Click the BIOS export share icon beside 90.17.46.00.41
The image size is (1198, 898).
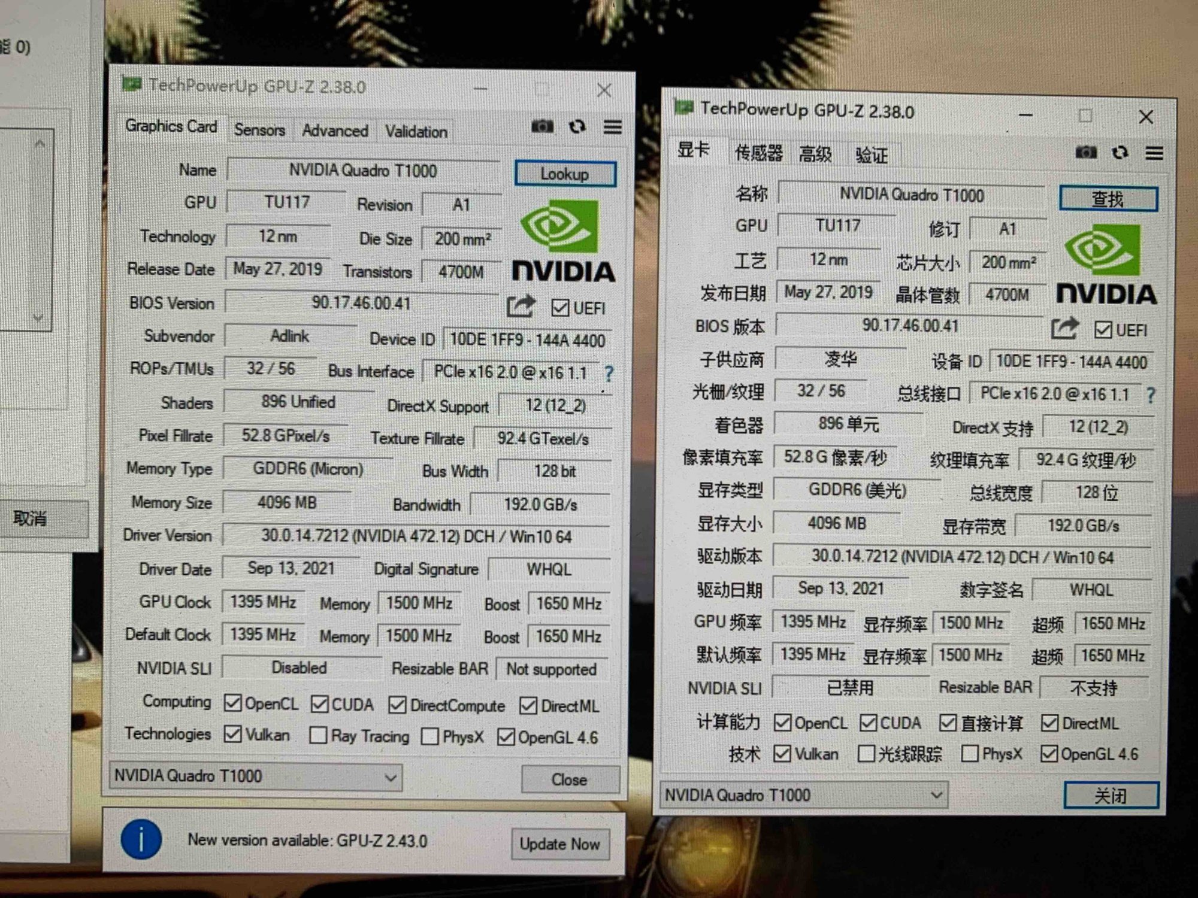click(520, 307)
